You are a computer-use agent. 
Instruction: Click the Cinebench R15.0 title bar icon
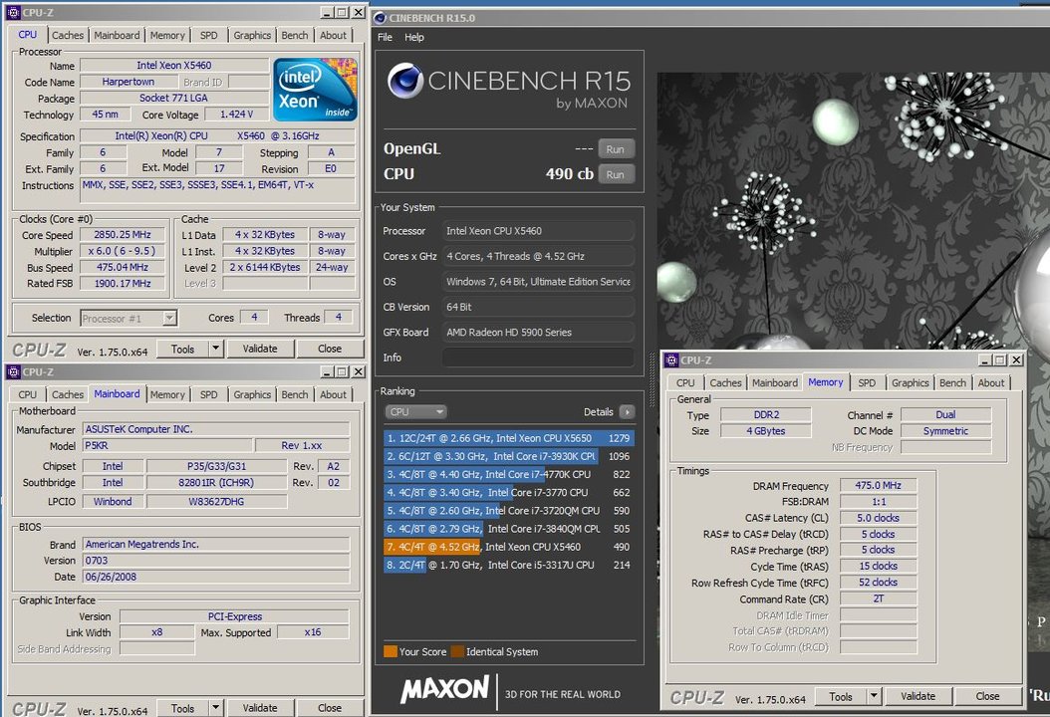coord(381,17)
